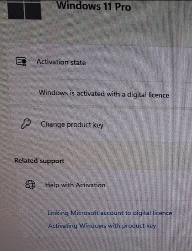
Task: Click the Windows logo icon
Action: click(25, 10)
